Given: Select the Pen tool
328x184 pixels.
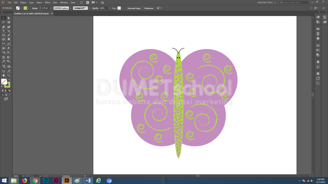Looking at the screenshot, I should tap(4, 27).
